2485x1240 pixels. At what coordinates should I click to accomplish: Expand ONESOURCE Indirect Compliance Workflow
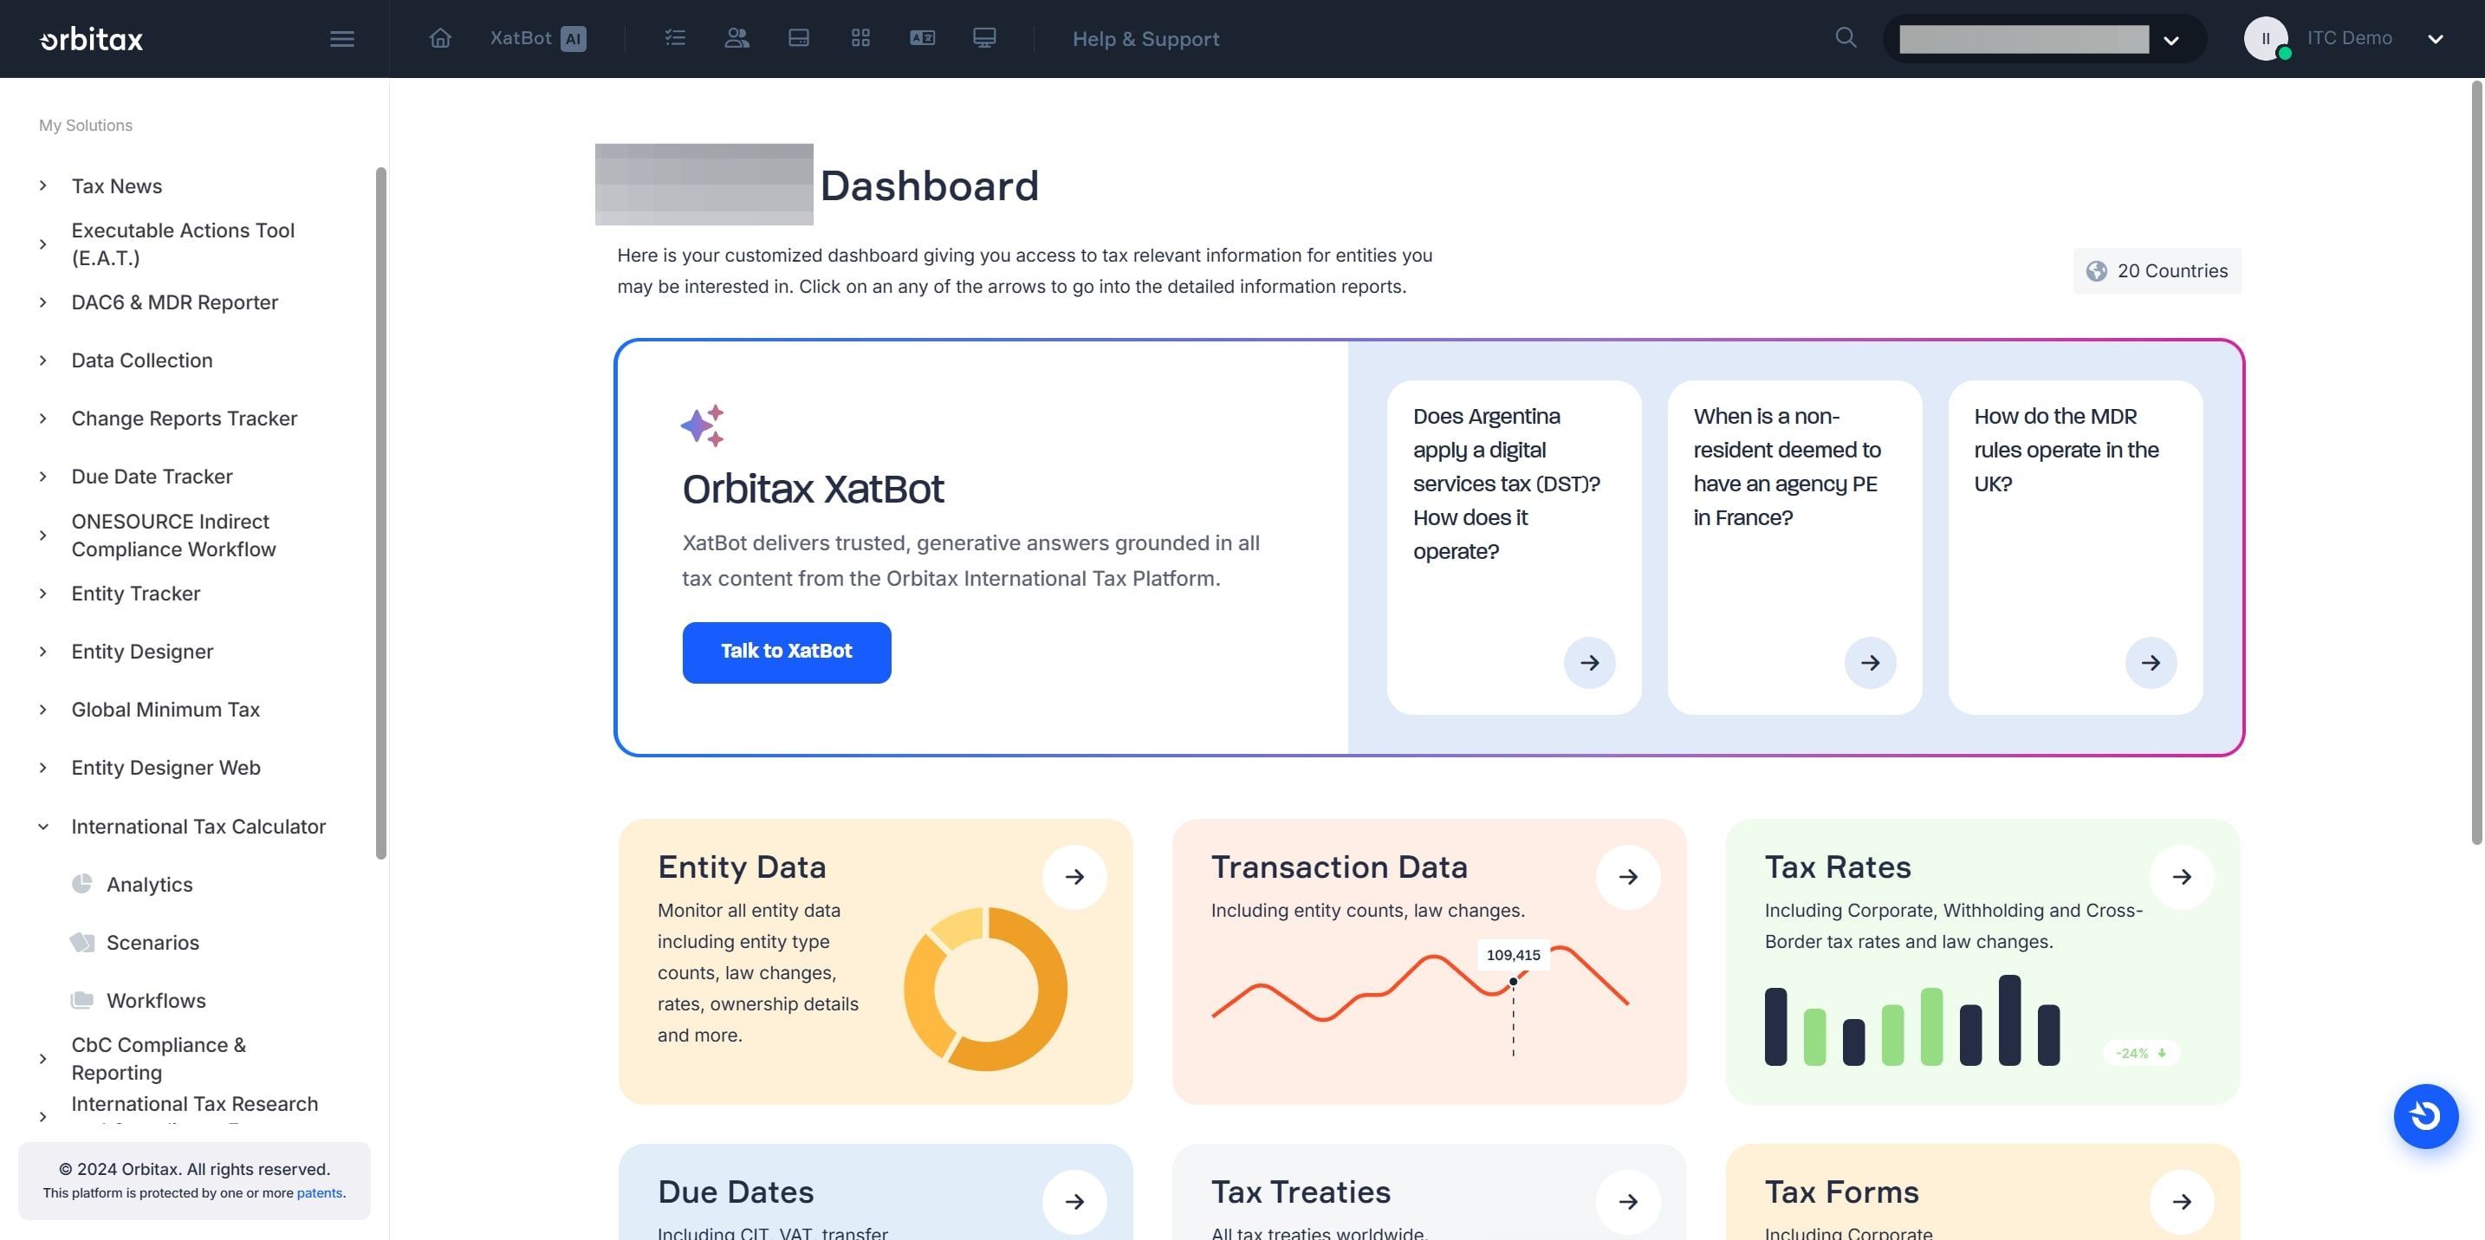(x=43, y=535)
